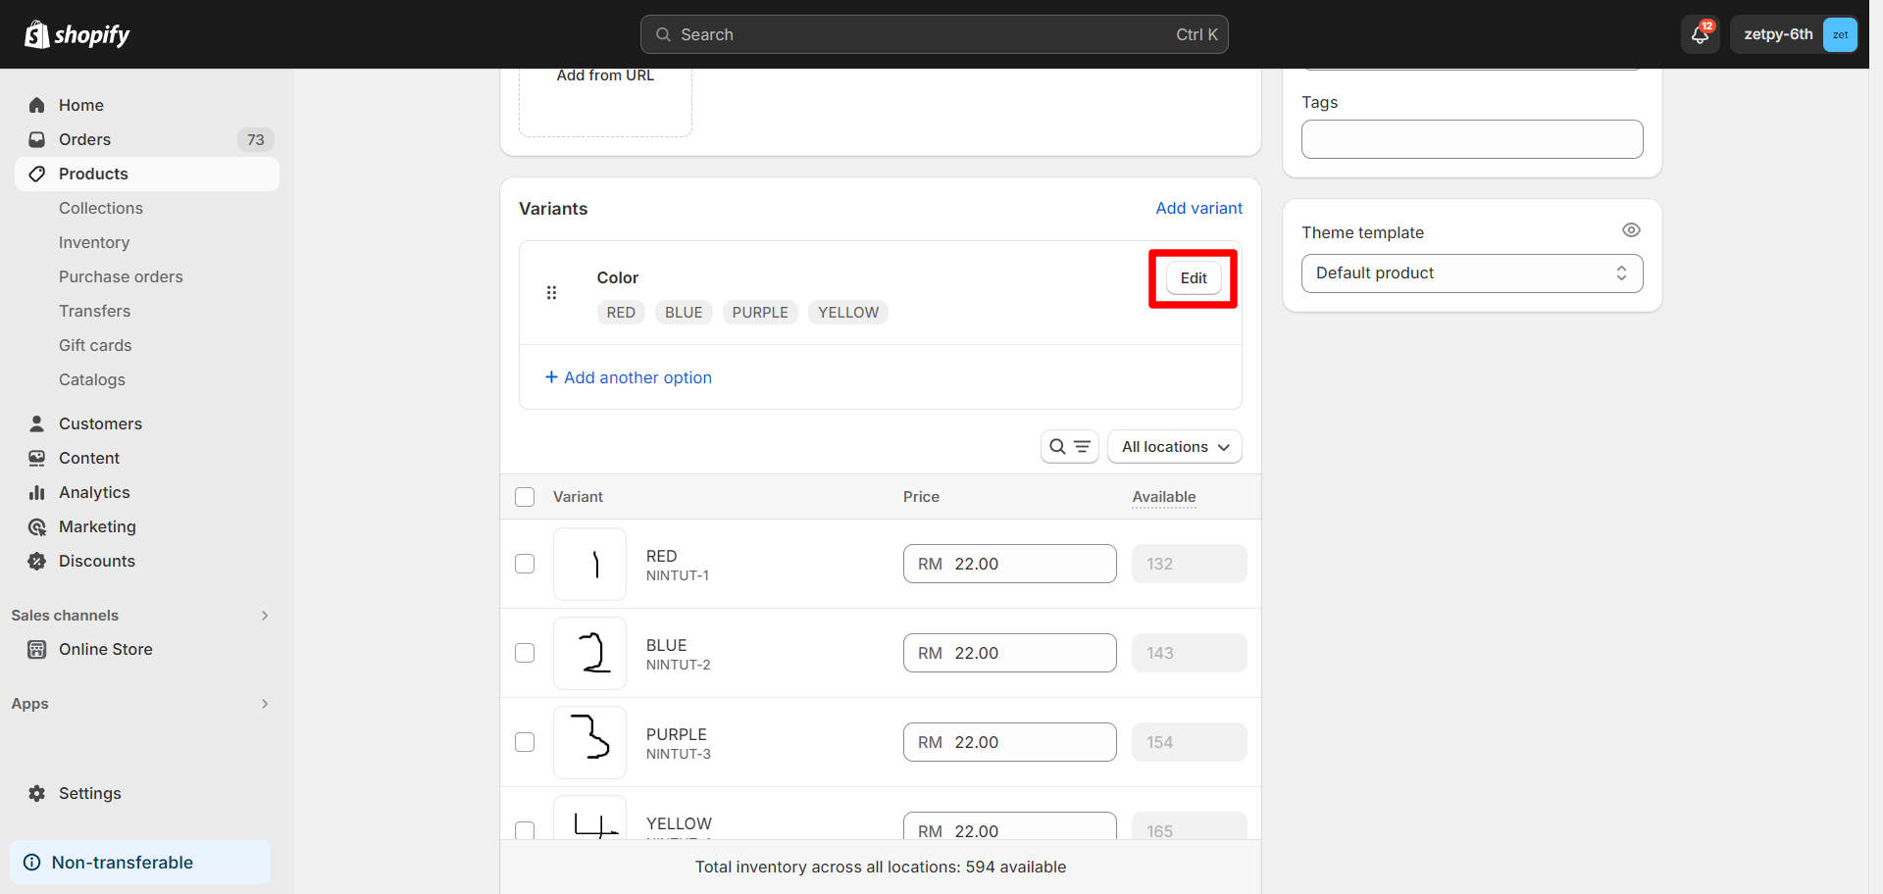Grab the Color option drag handle
Image resolution: width=1883 pixels, height=894 pixels.
coord(551,292)
